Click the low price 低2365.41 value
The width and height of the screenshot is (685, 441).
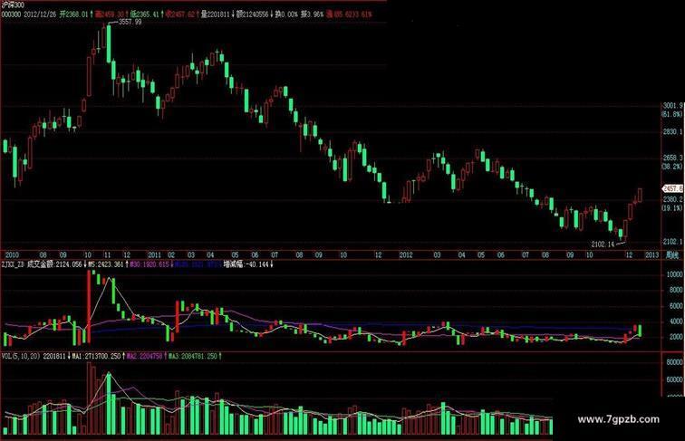145,14
